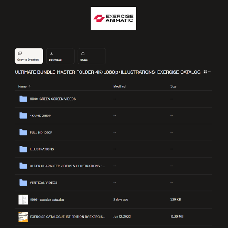The image size is (228, 228).
Task: Open the 1000+ GREEN SCREEN VIDEOS folder
Action: click(x=53, y=99)
